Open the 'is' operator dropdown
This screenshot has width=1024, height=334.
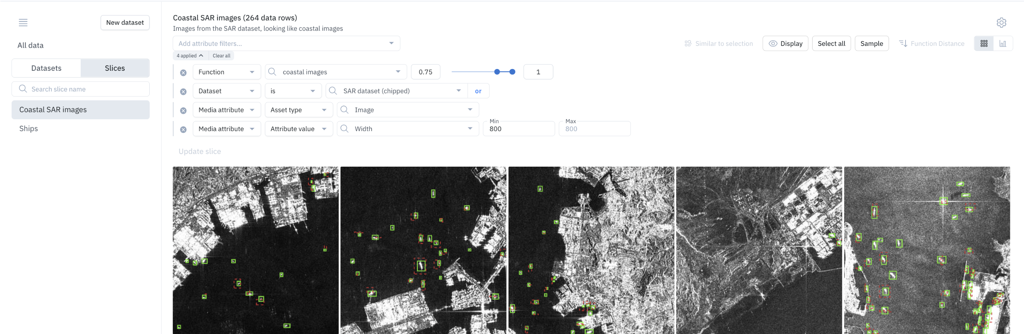click(293, 91)
